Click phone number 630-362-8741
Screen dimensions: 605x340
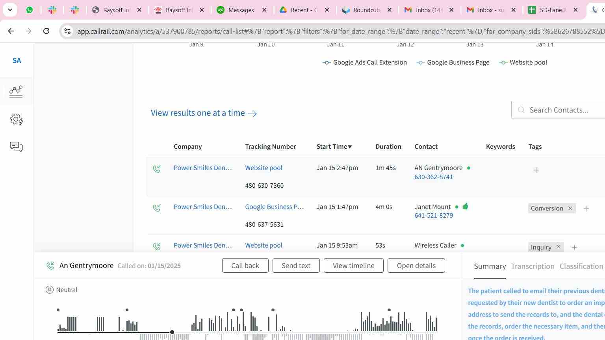coord(433,177)
